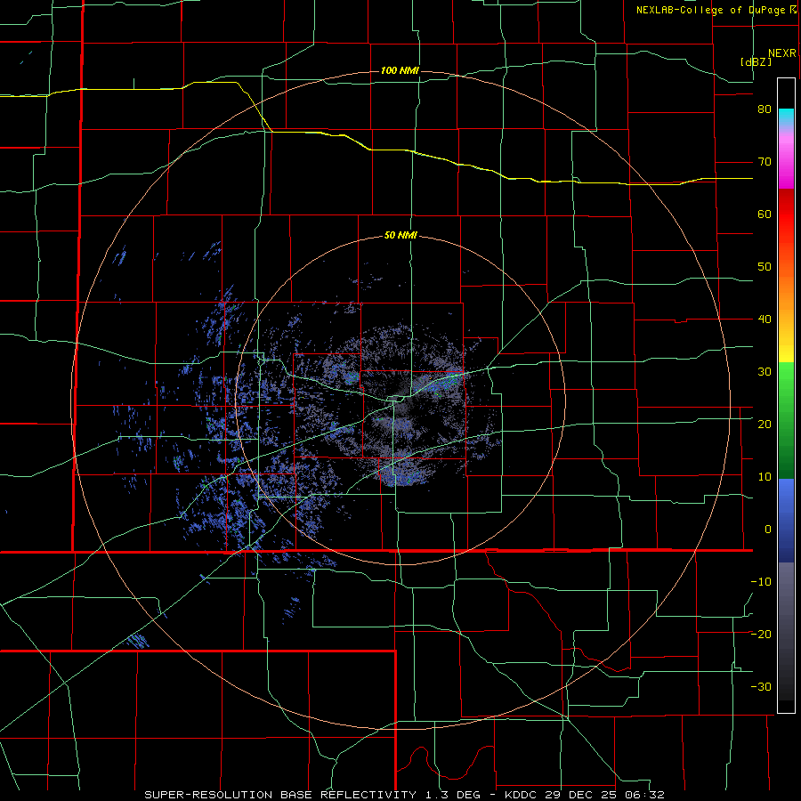Click the 20 value on dBZ scale
Viewport: 801px width, 801px height.
tap(765, 424)
